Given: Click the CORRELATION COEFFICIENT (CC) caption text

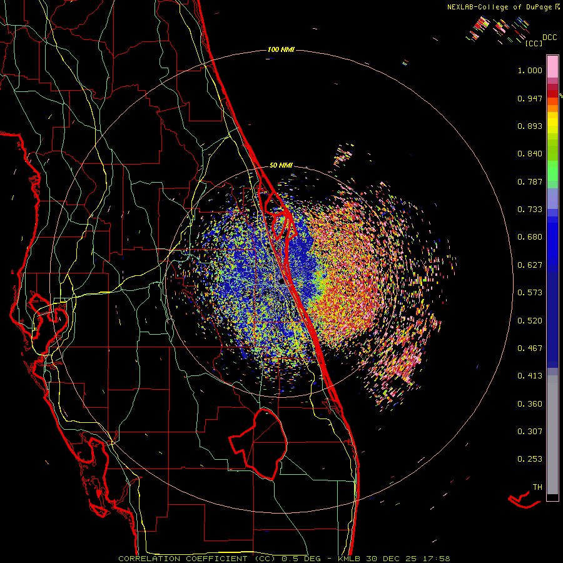Looking at the screenshot, I should [x=197, y=559].
